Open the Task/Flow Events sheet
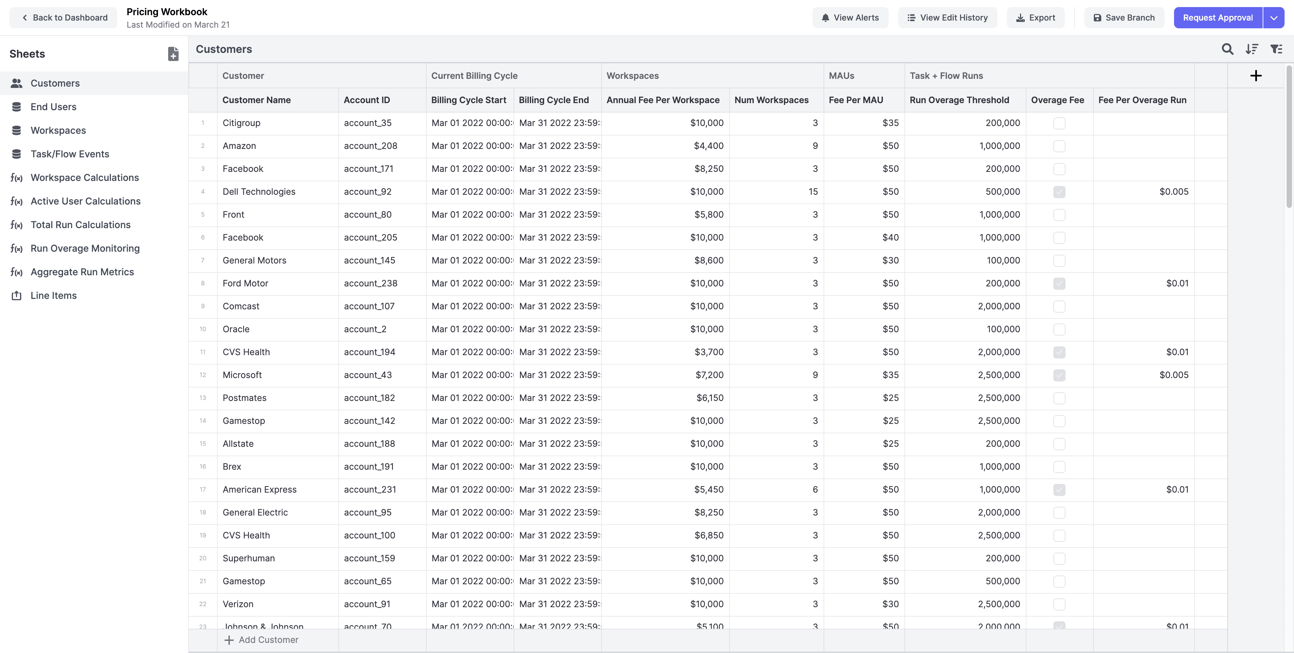The image size is (1294, 653). [94, 154]
